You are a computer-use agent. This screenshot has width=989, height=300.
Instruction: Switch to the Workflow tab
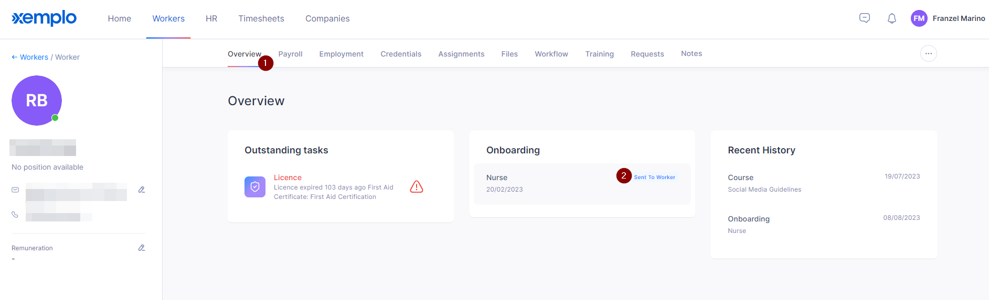[551, 54]
